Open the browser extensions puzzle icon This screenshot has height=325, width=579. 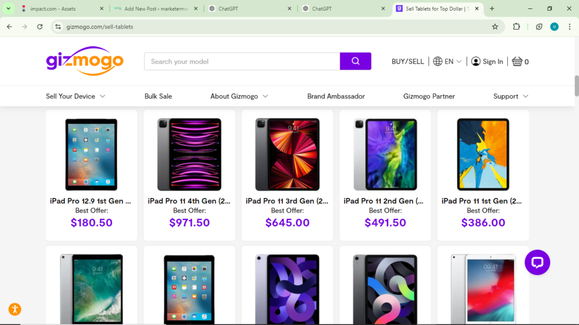(x=516, y=27)
